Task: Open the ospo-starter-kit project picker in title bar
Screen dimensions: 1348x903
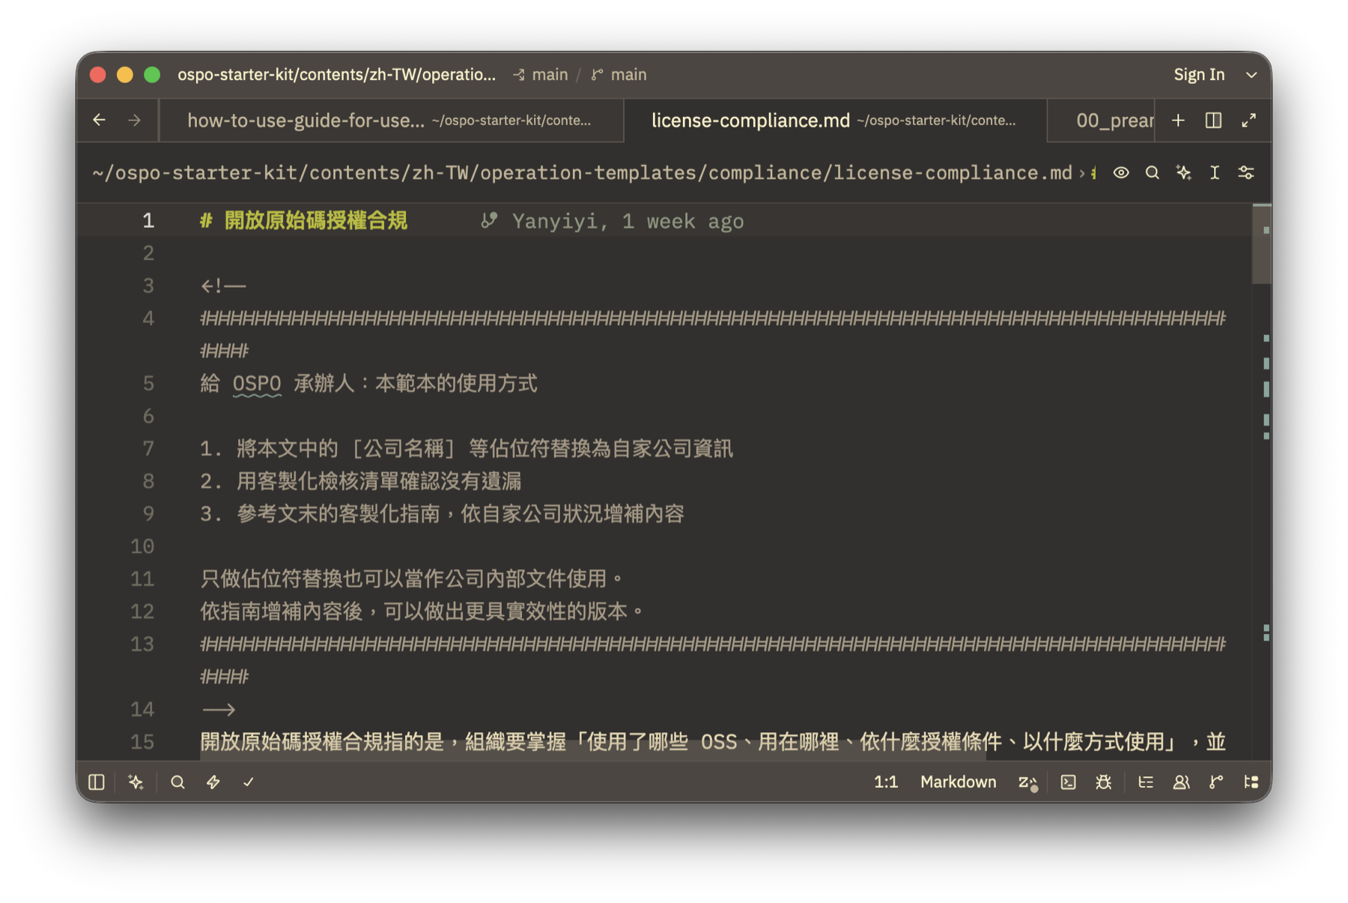Action: 336,75
